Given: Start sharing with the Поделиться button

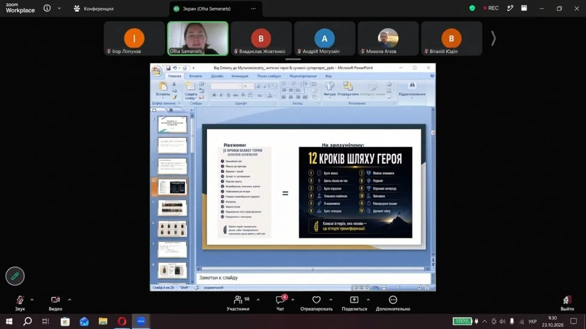Looking at the screenshot, I should [354, 303].
